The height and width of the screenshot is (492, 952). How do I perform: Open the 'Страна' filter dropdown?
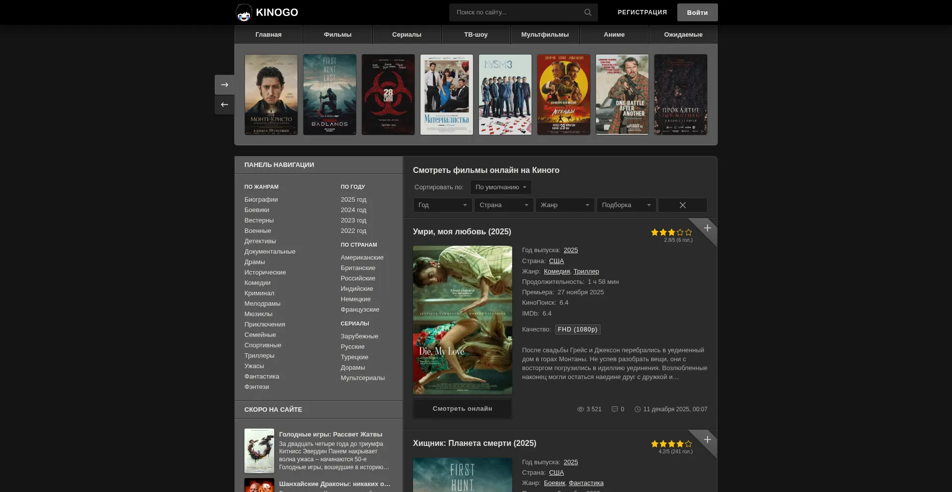tap(503, 205)
